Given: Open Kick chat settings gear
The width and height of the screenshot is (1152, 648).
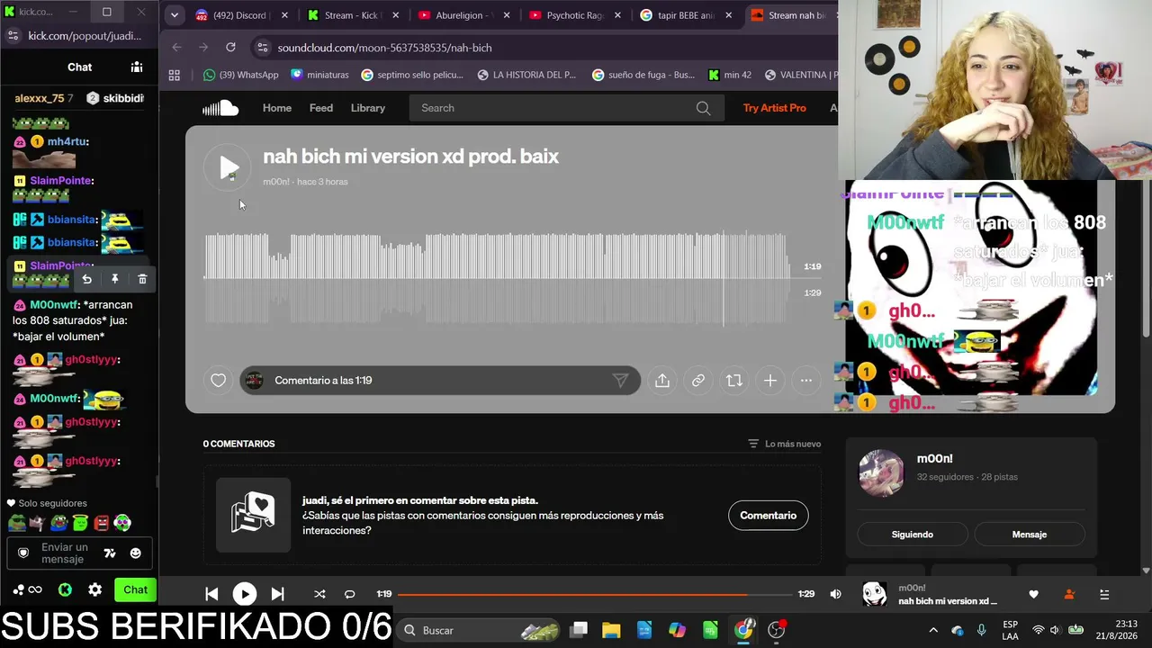Looking at the screenshot, I should [94, 590].
